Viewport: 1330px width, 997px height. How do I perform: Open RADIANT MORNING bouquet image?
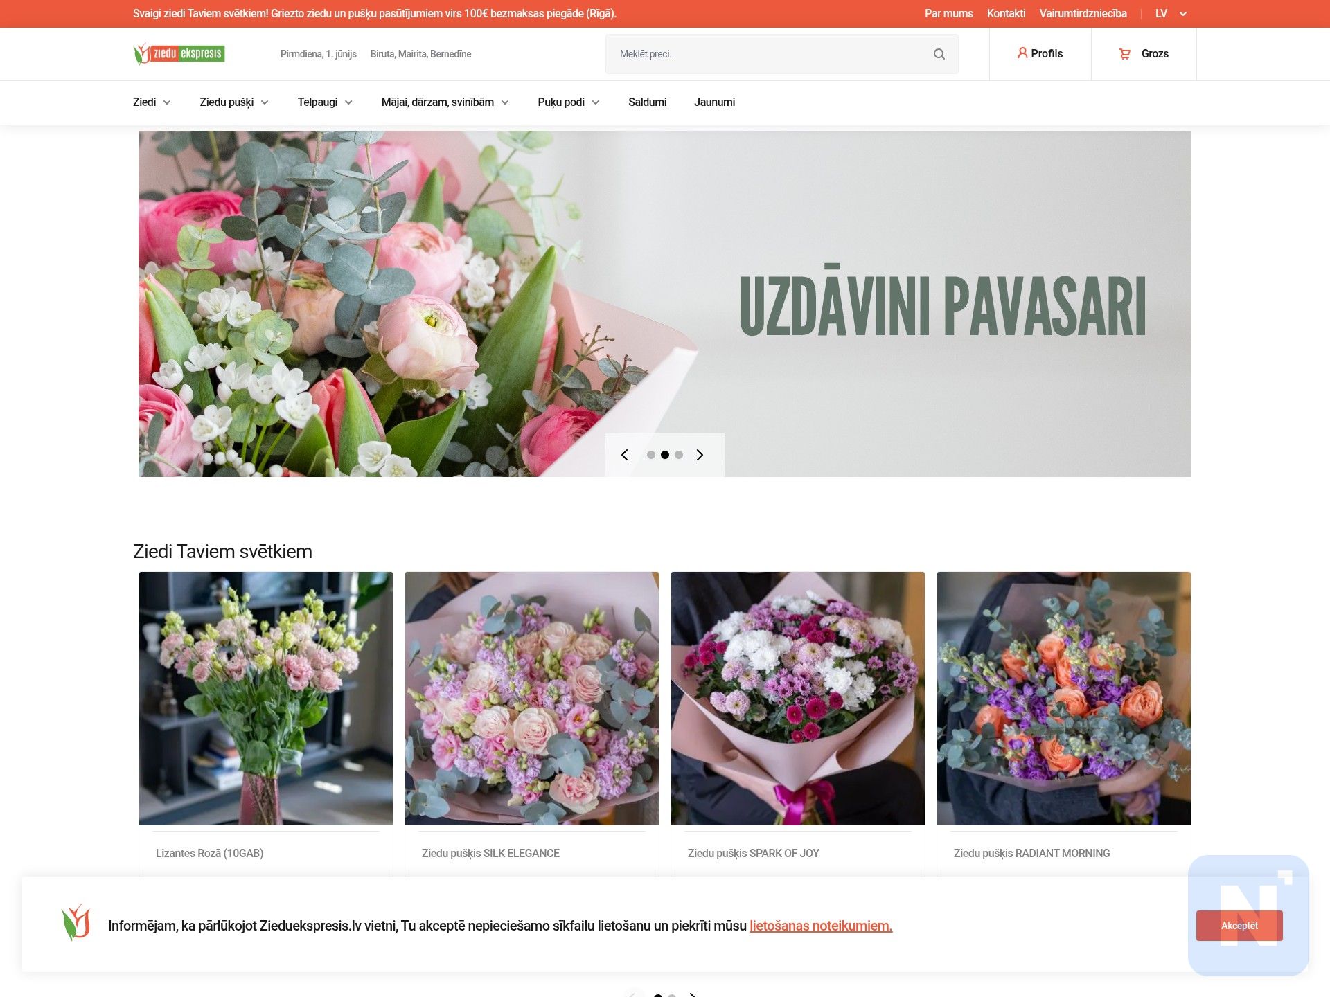tap(1064, 699)
